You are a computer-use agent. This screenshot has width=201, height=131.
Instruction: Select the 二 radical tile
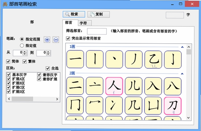(75, 86)
